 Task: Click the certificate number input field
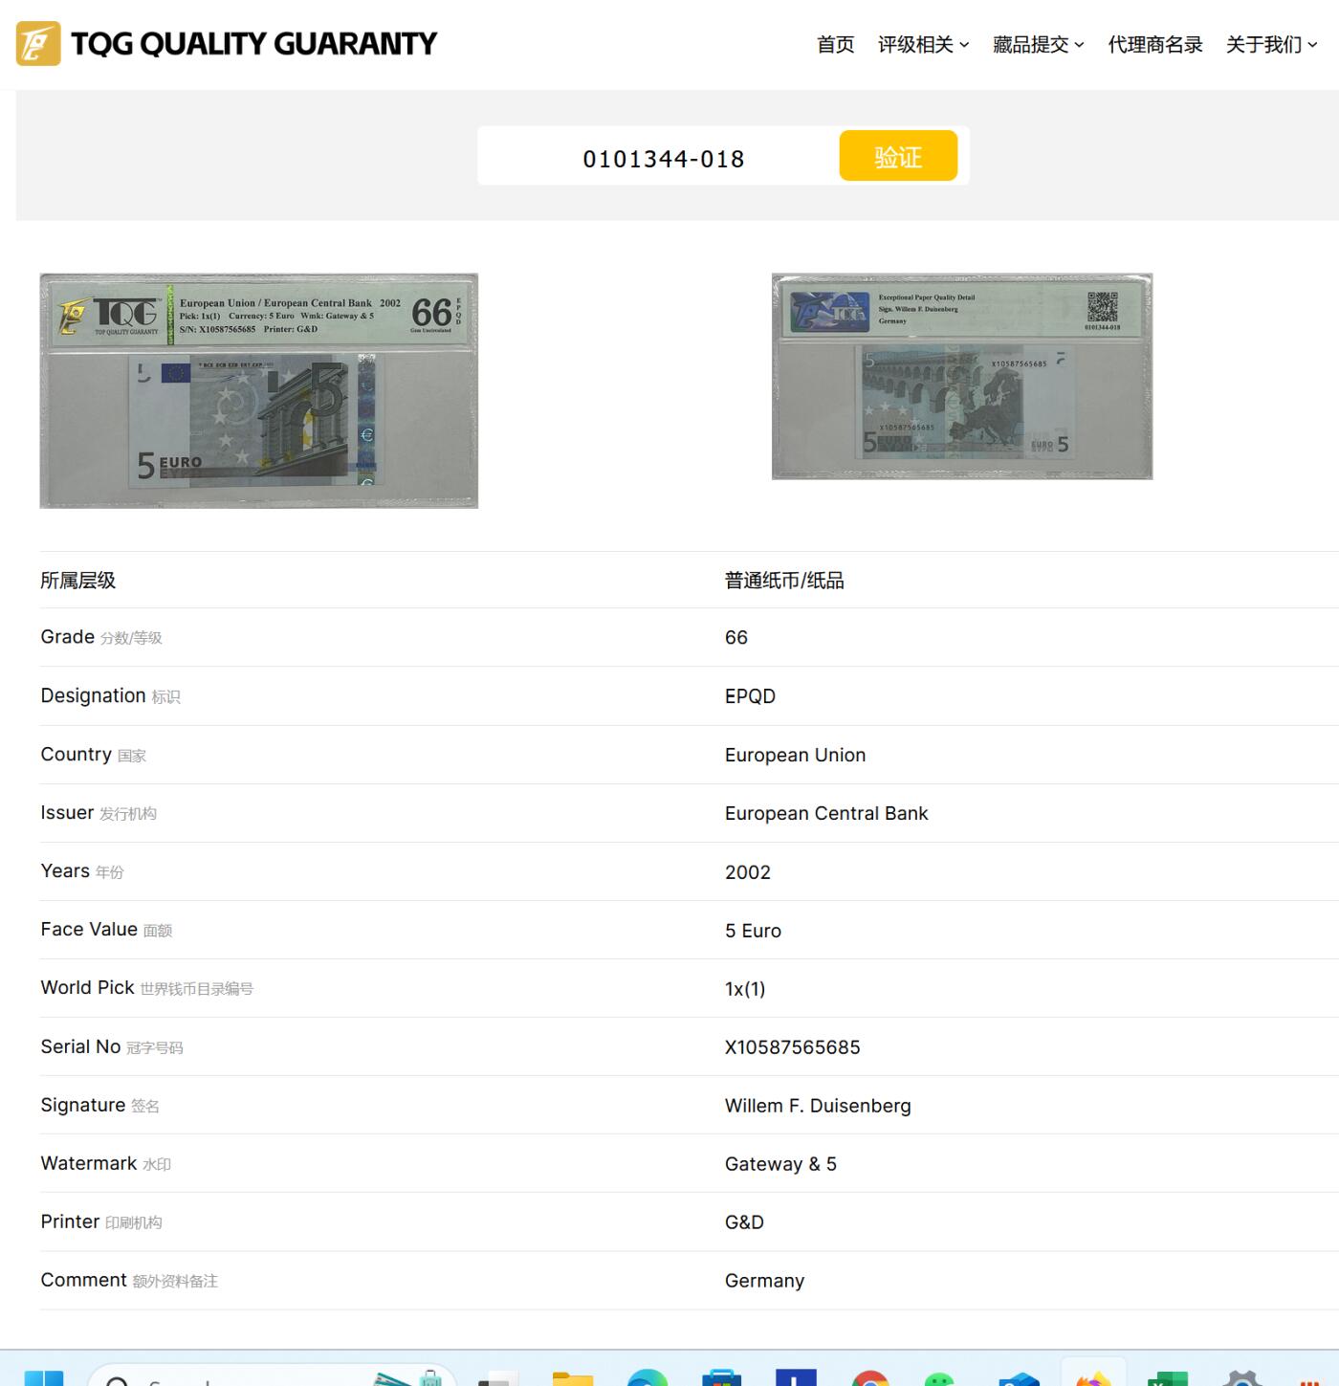tap(663, 158)
